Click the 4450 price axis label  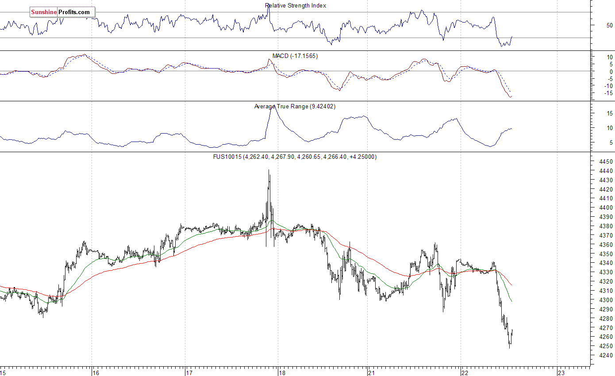[606, 161]
